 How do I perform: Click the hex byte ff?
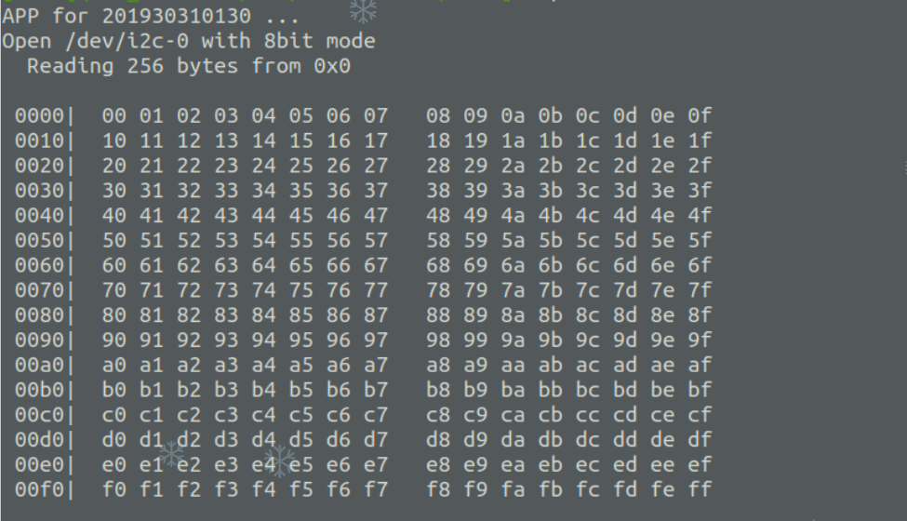pos(700,489)
